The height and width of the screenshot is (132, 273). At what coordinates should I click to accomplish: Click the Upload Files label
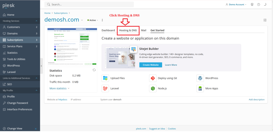click(118, 78)
